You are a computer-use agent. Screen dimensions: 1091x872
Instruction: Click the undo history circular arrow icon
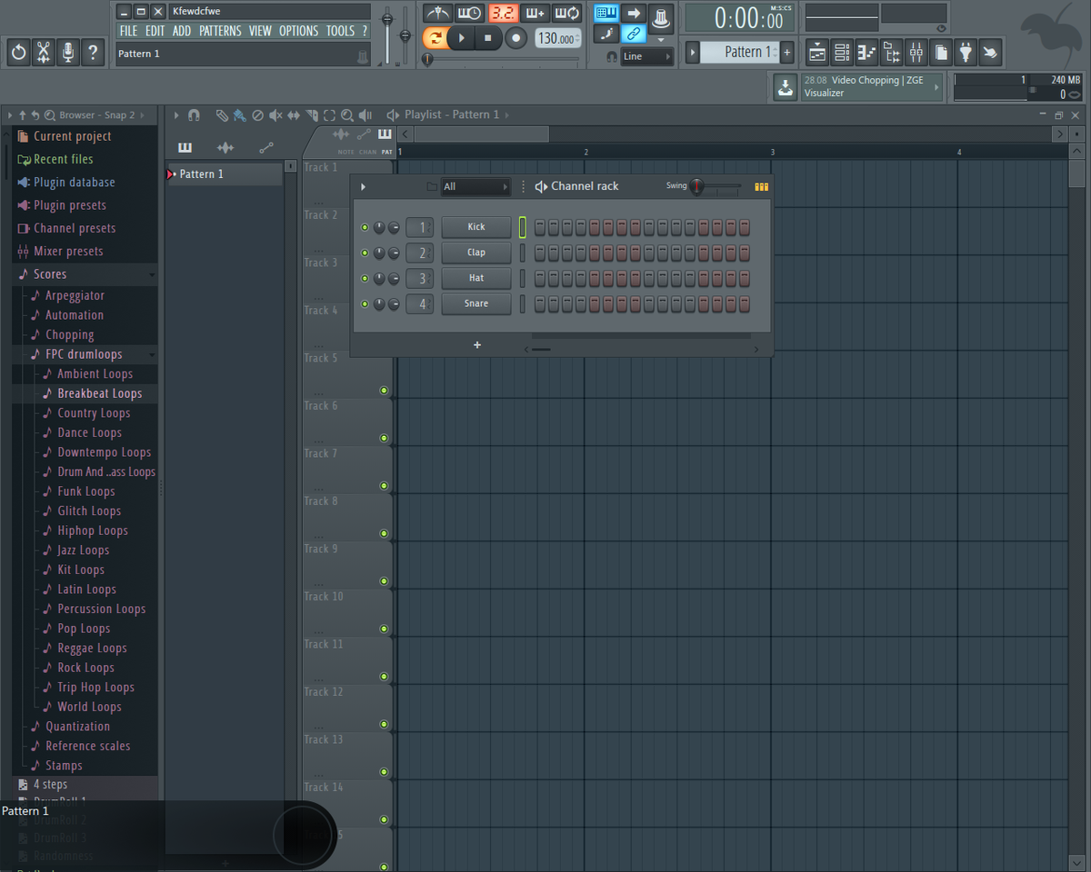click(18, 53)
